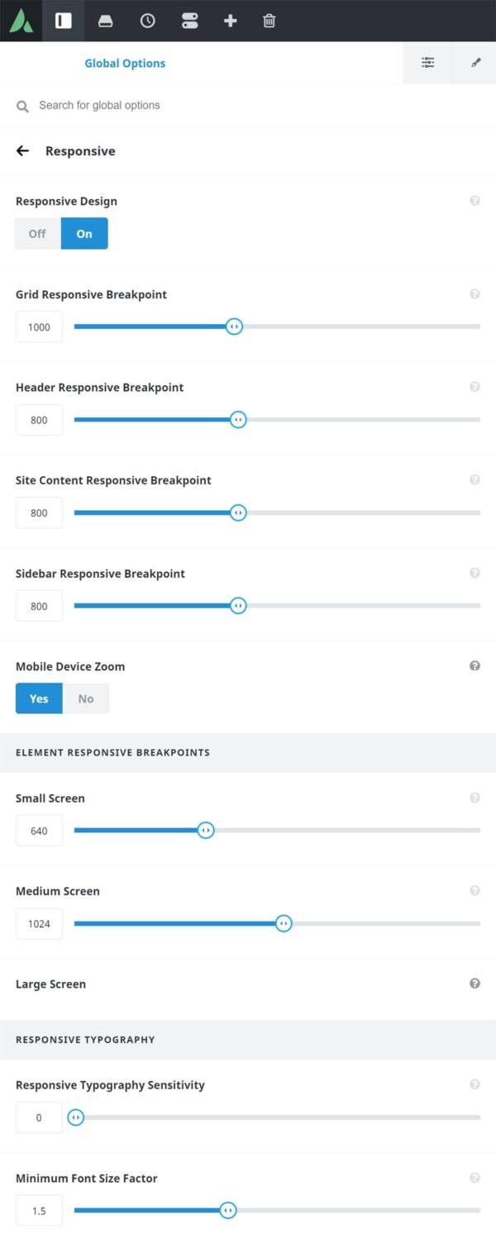The image size is (496, 1244).
Task: Click the back arrow beside Responsive
Action: pos(22,150)
